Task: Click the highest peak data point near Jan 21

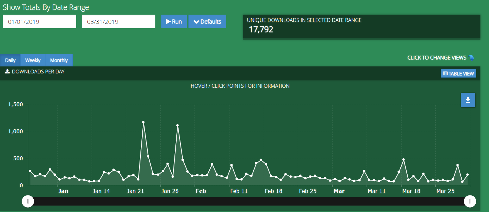Action: 143,122
